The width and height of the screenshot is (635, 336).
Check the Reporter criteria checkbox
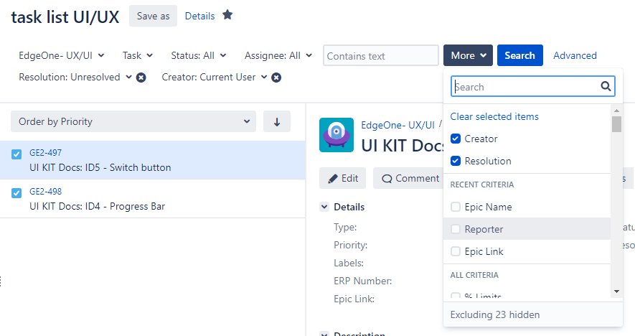pos(456,229)
